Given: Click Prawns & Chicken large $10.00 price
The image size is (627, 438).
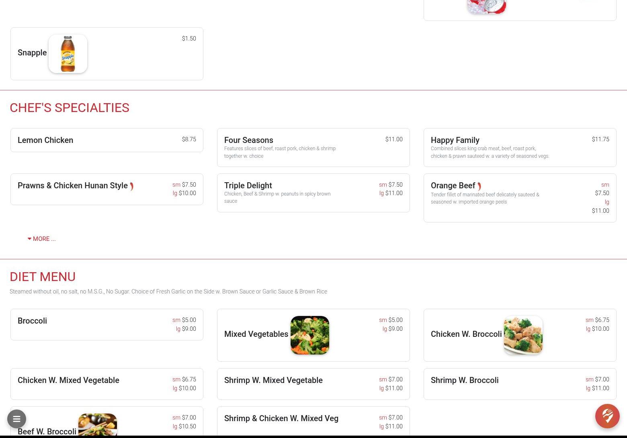Looking at the screenshot, I should point(187,193).
